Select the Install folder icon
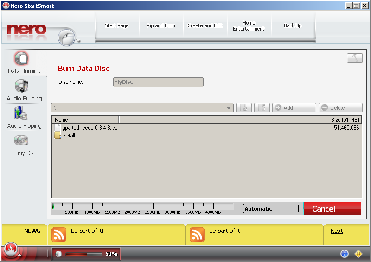 [x=58, y=136]
